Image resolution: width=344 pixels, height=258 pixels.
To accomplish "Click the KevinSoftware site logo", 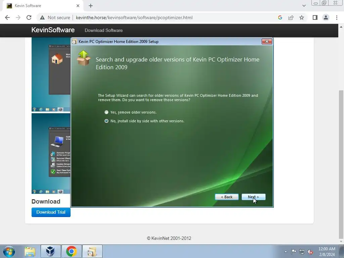I will click(x=53, y=30).
